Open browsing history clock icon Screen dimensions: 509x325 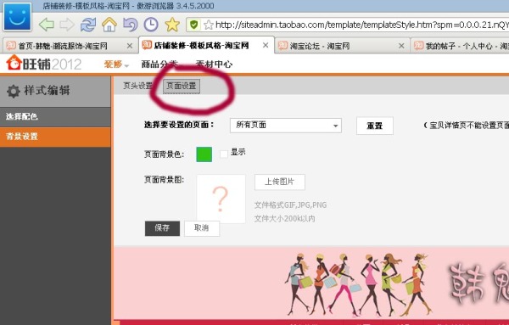coord(151,25)
